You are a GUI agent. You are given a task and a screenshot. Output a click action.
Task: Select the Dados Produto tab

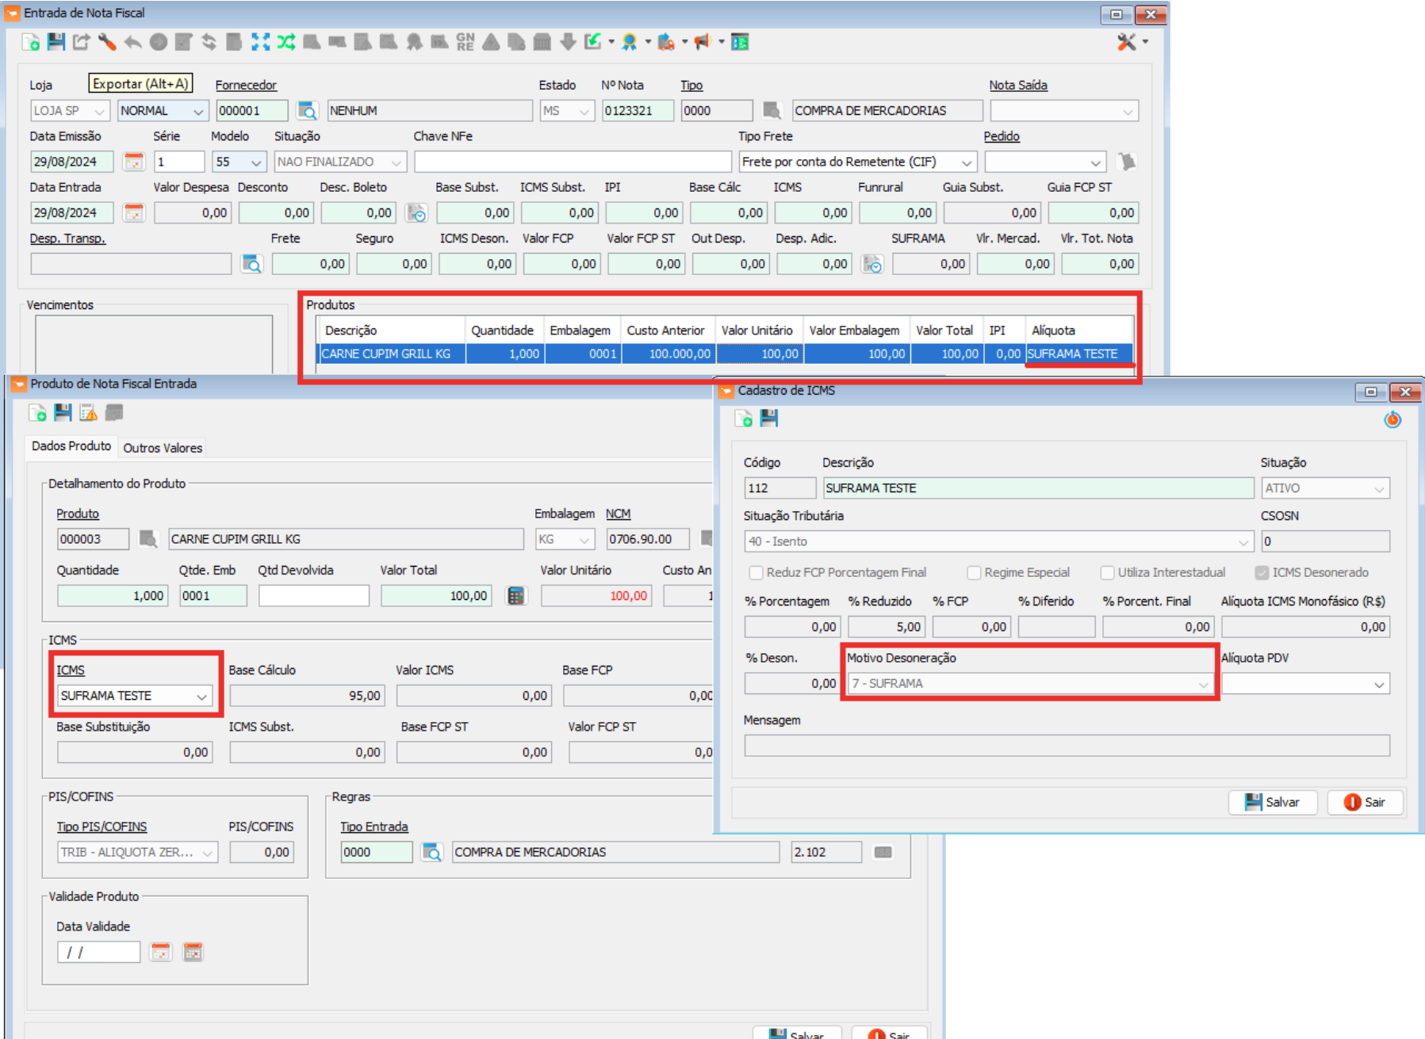pos(71,446)
